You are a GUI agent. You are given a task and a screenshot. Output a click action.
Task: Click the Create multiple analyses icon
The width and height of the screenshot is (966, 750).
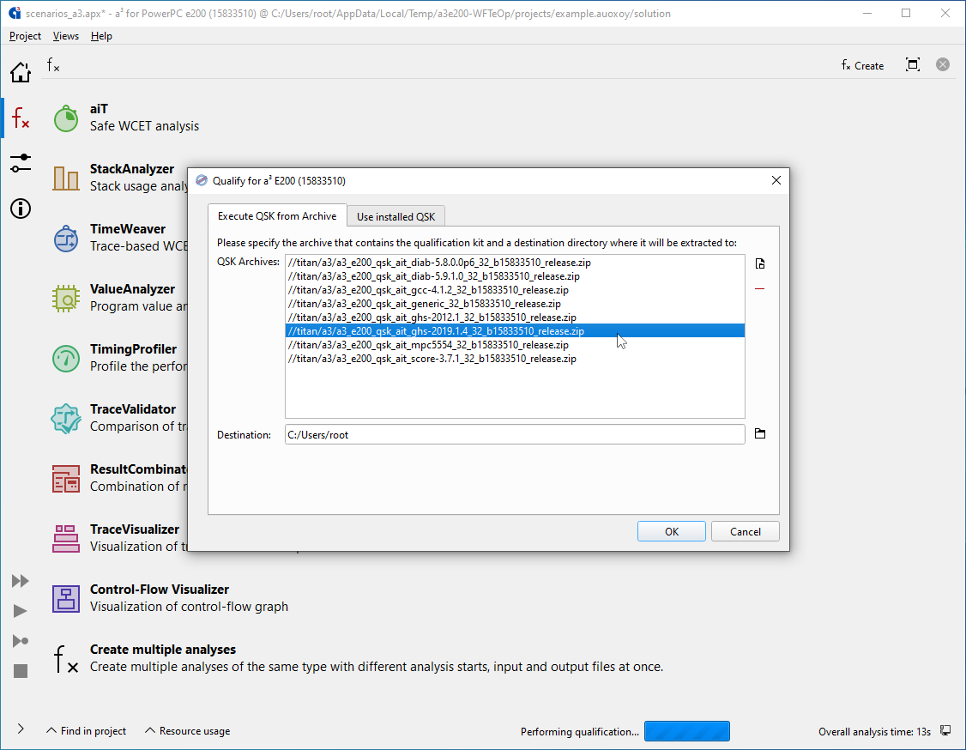(x=66, y=658)
